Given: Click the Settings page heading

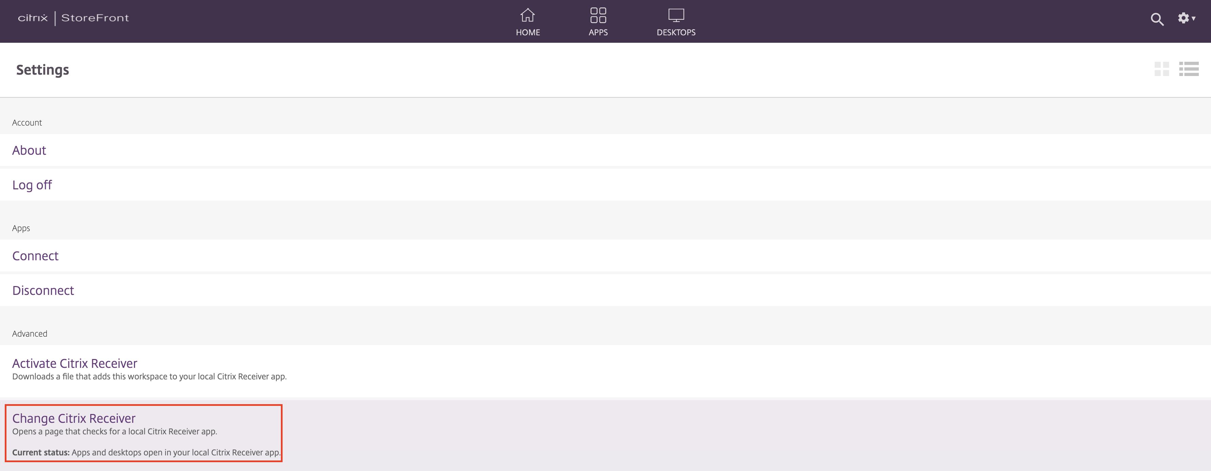Looking at the screenshot, I should tap(43, 70).
